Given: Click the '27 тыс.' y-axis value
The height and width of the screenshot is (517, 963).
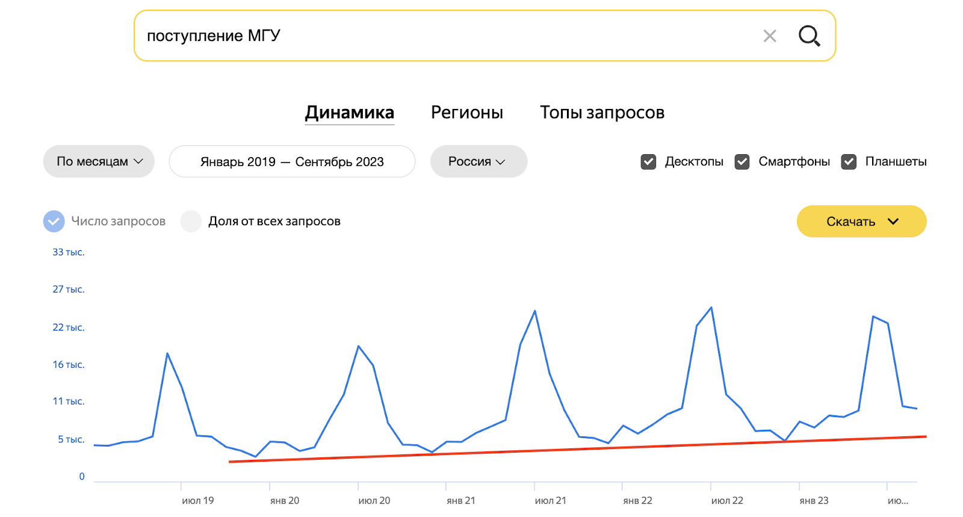Looking at the screenshot, I should (69, 289).
